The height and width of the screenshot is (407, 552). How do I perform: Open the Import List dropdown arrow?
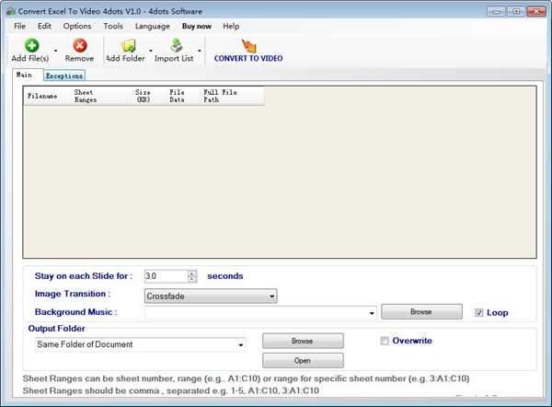200,51
